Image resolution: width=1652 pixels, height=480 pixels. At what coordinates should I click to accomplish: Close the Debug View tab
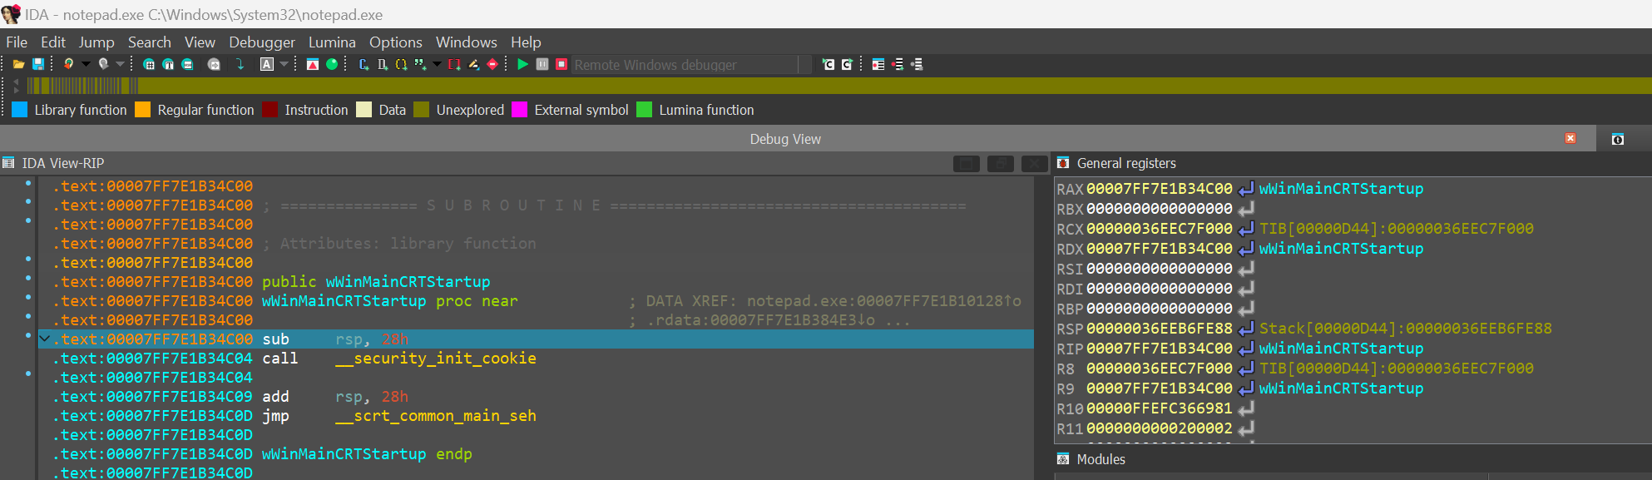(x=1570, y=139)
